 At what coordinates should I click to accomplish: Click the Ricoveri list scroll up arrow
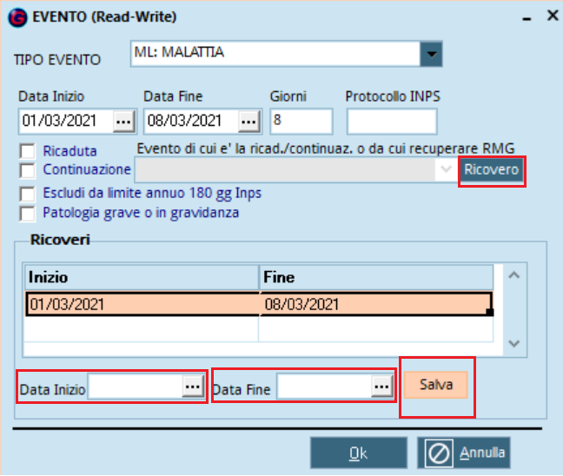tap(514, 275)
